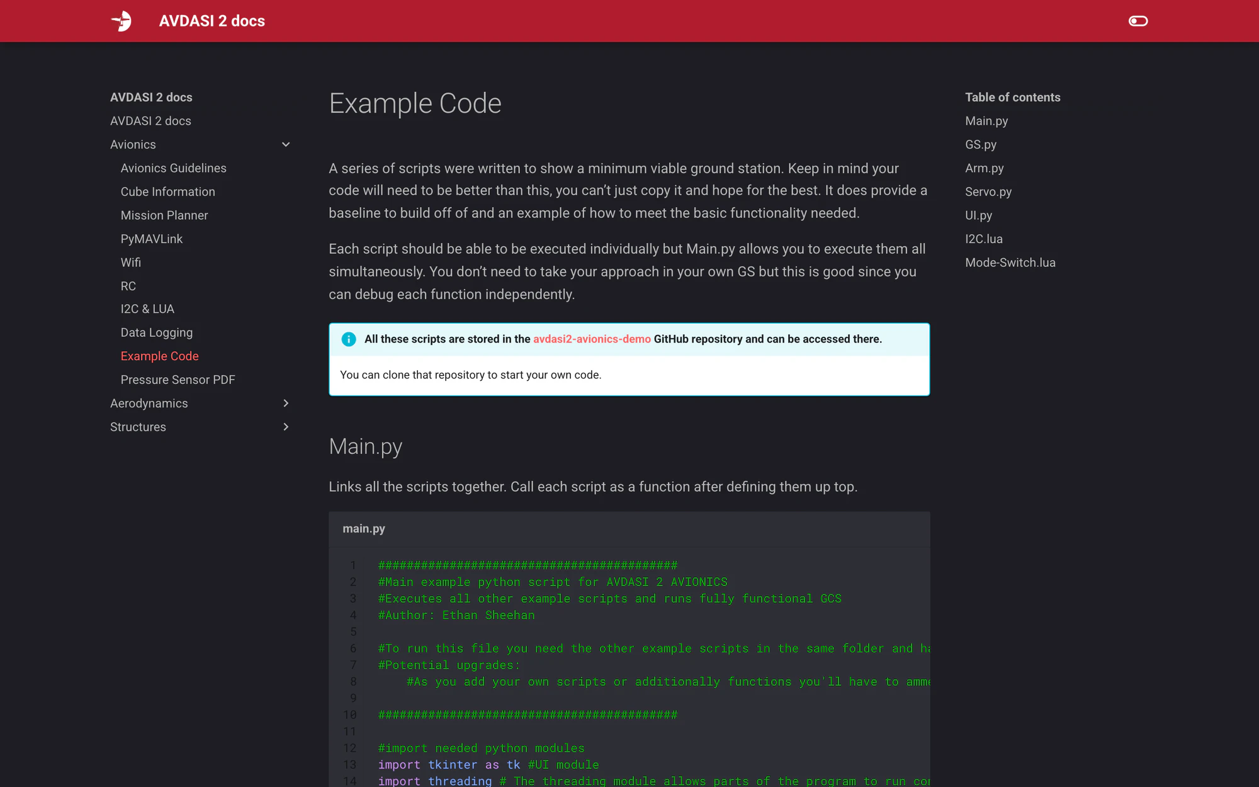The image size is (1259, 787).
Task: Jump to I2C.lua in table of contents
Action: pos(984,239)
